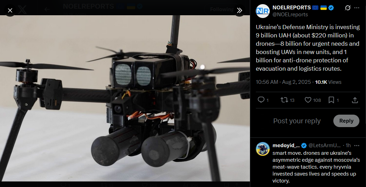366x187 pixels.
Task: Open NOELREPORTS profile avatar
Action: click(x=263, y=11)
